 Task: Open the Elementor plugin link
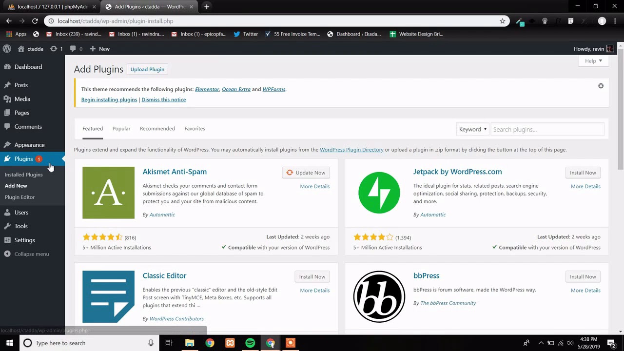207,89
